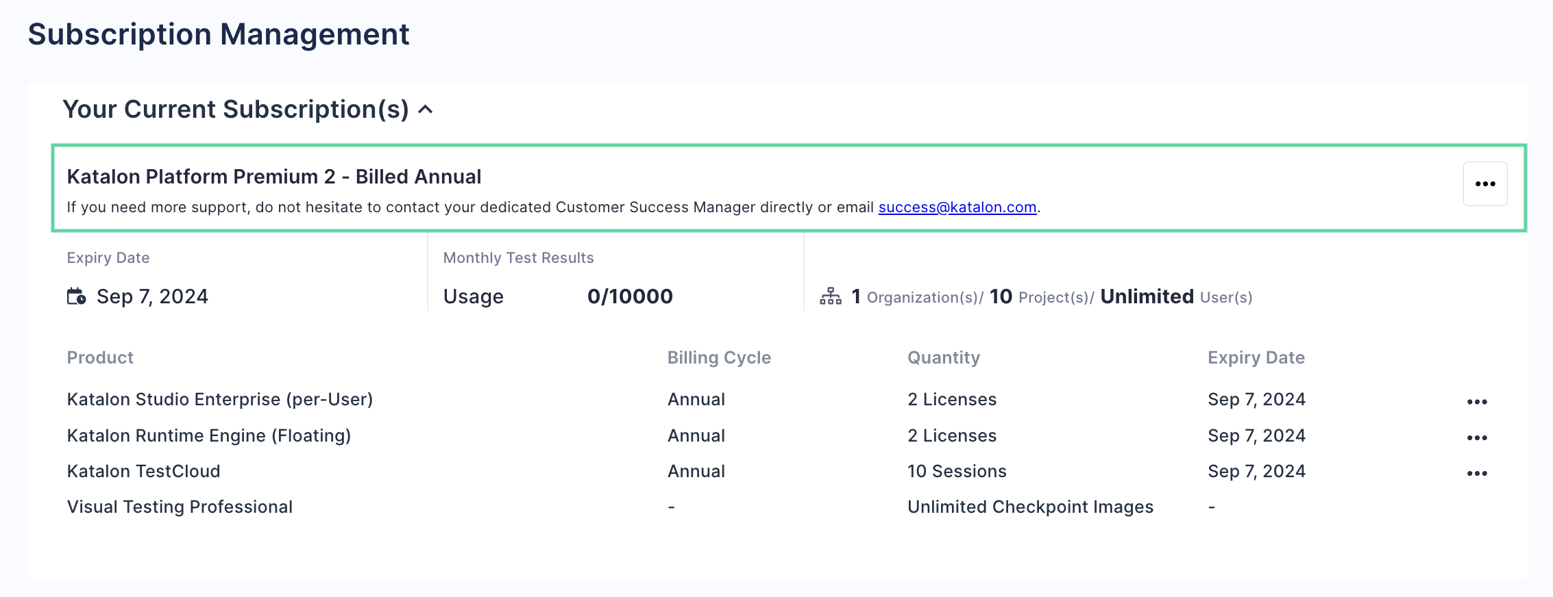Click the Katalon Runtime Engine (Floating) product
This screenshot has width=1553, height=597.
pos(209,435)
